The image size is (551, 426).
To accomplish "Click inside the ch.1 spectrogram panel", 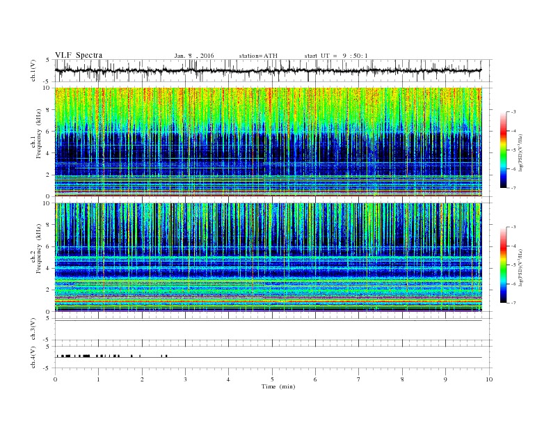I will coord(268,142).
